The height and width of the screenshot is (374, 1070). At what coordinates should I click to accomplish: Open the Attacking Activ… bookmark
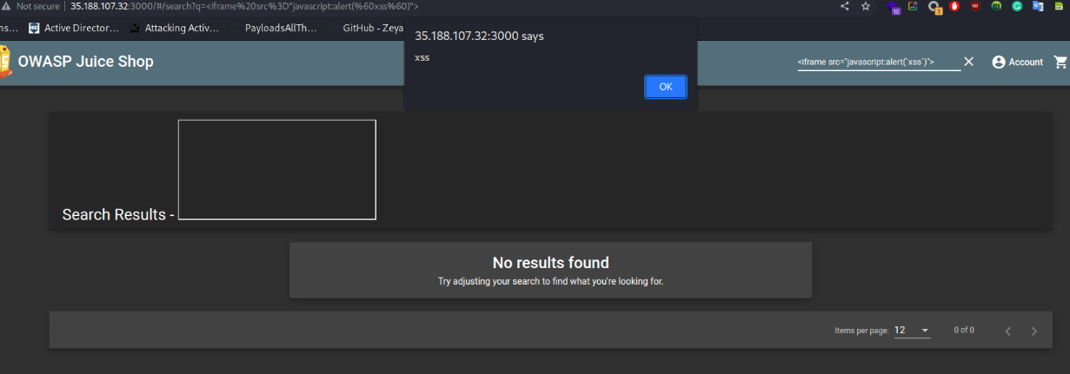pyautogui.click(x=175, y=28)
